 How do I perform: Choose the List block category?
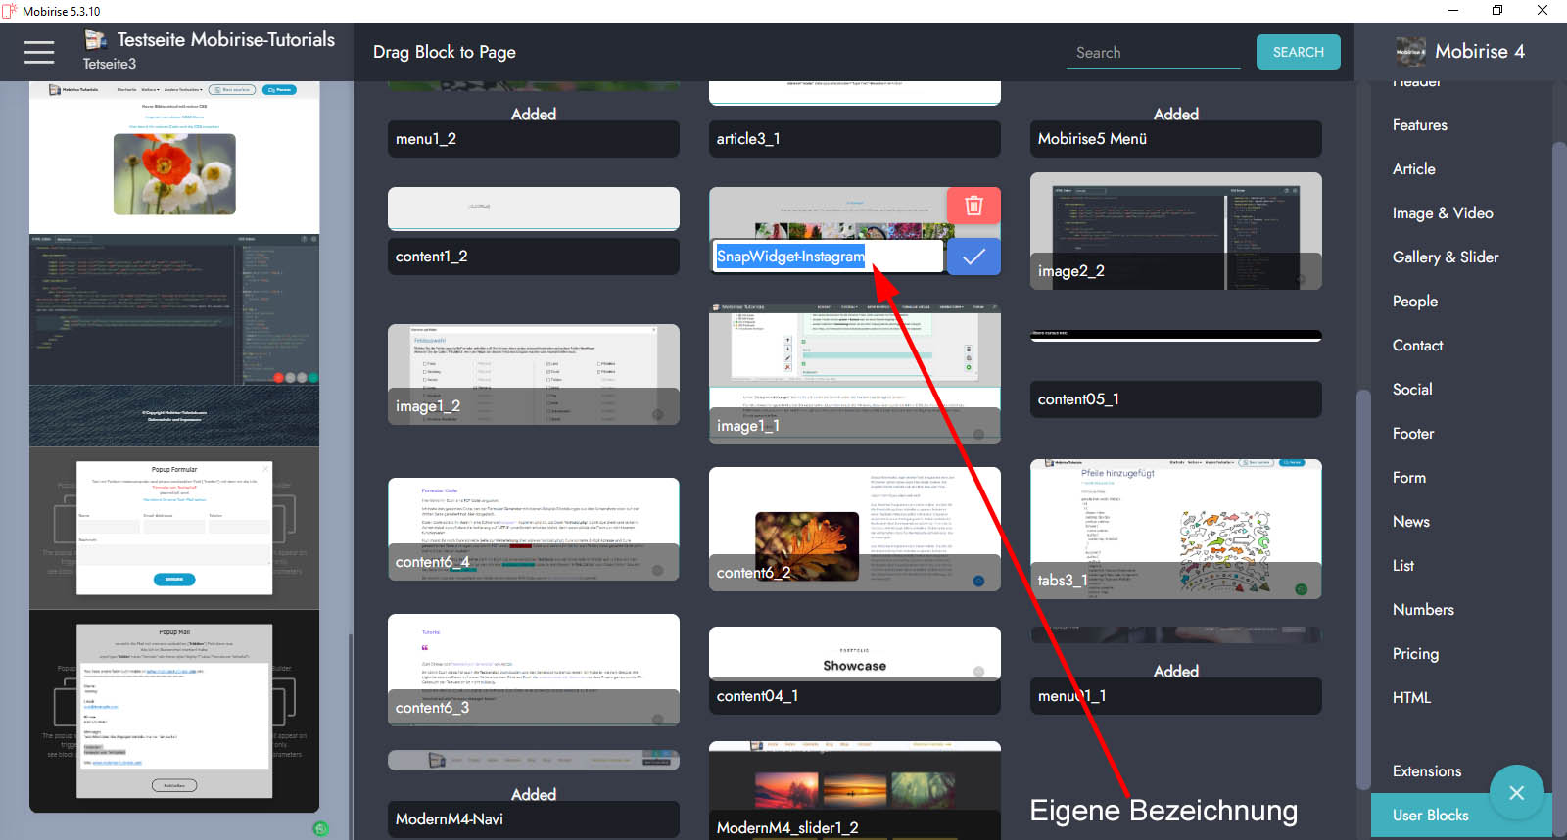(1402, 566)
